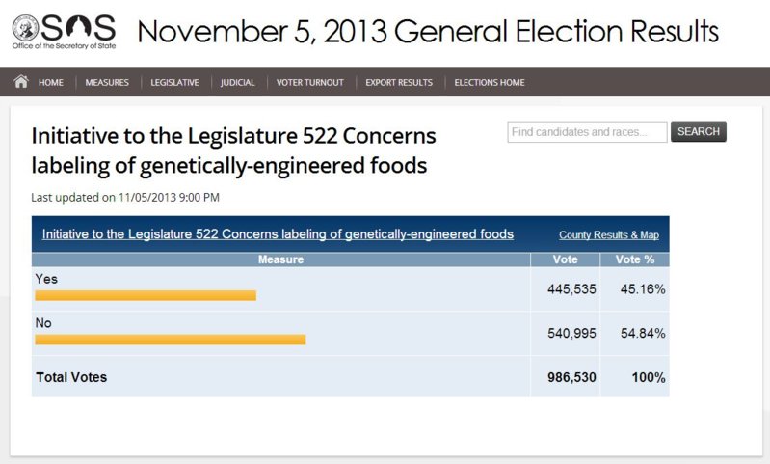Go to the LEGISLATIVE results page
770x464 pixels.
(174, 83)
